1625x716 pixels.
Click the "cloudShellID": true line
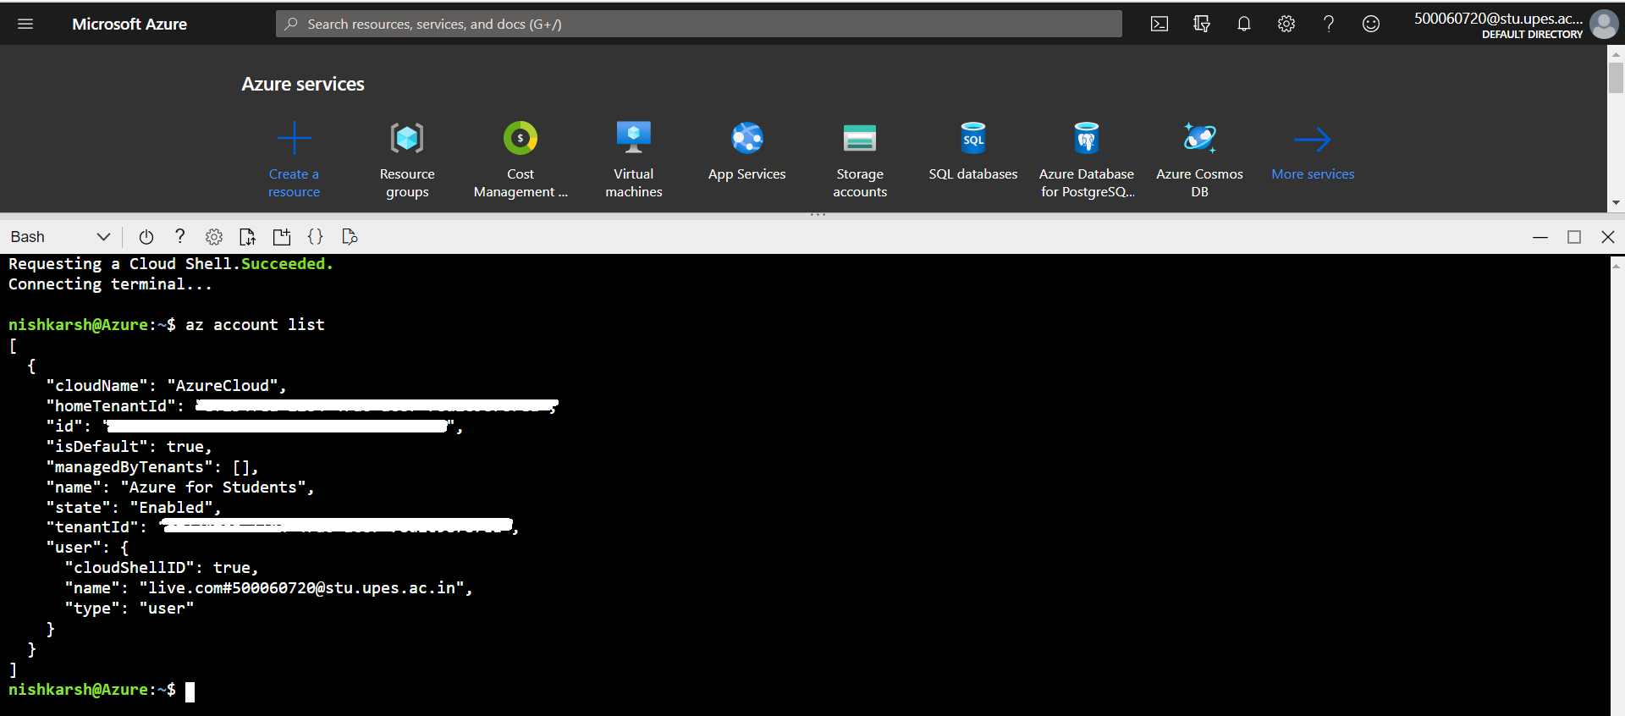(162, 568)
